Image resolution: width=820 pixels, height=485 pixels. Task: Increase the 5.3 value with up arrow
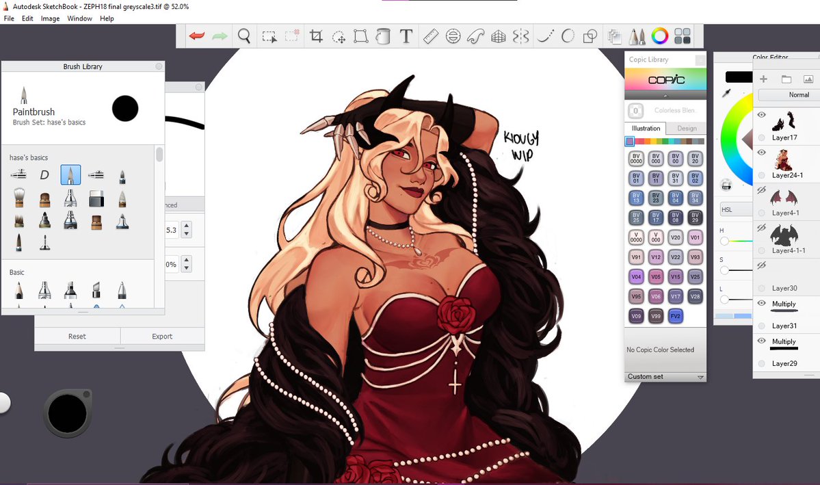click(187, 226)
